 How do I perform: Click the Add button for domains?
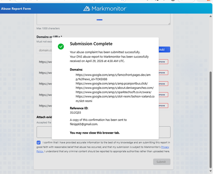[164, 49]
